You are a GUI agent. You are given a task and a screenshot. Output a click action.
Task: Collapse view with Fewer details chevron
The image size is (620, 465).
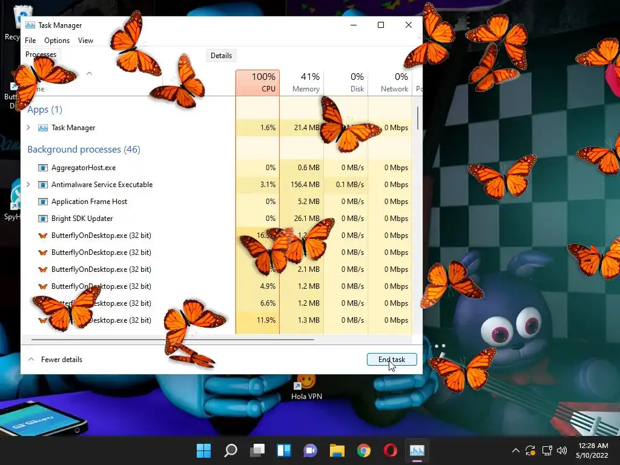coord(31,360)
